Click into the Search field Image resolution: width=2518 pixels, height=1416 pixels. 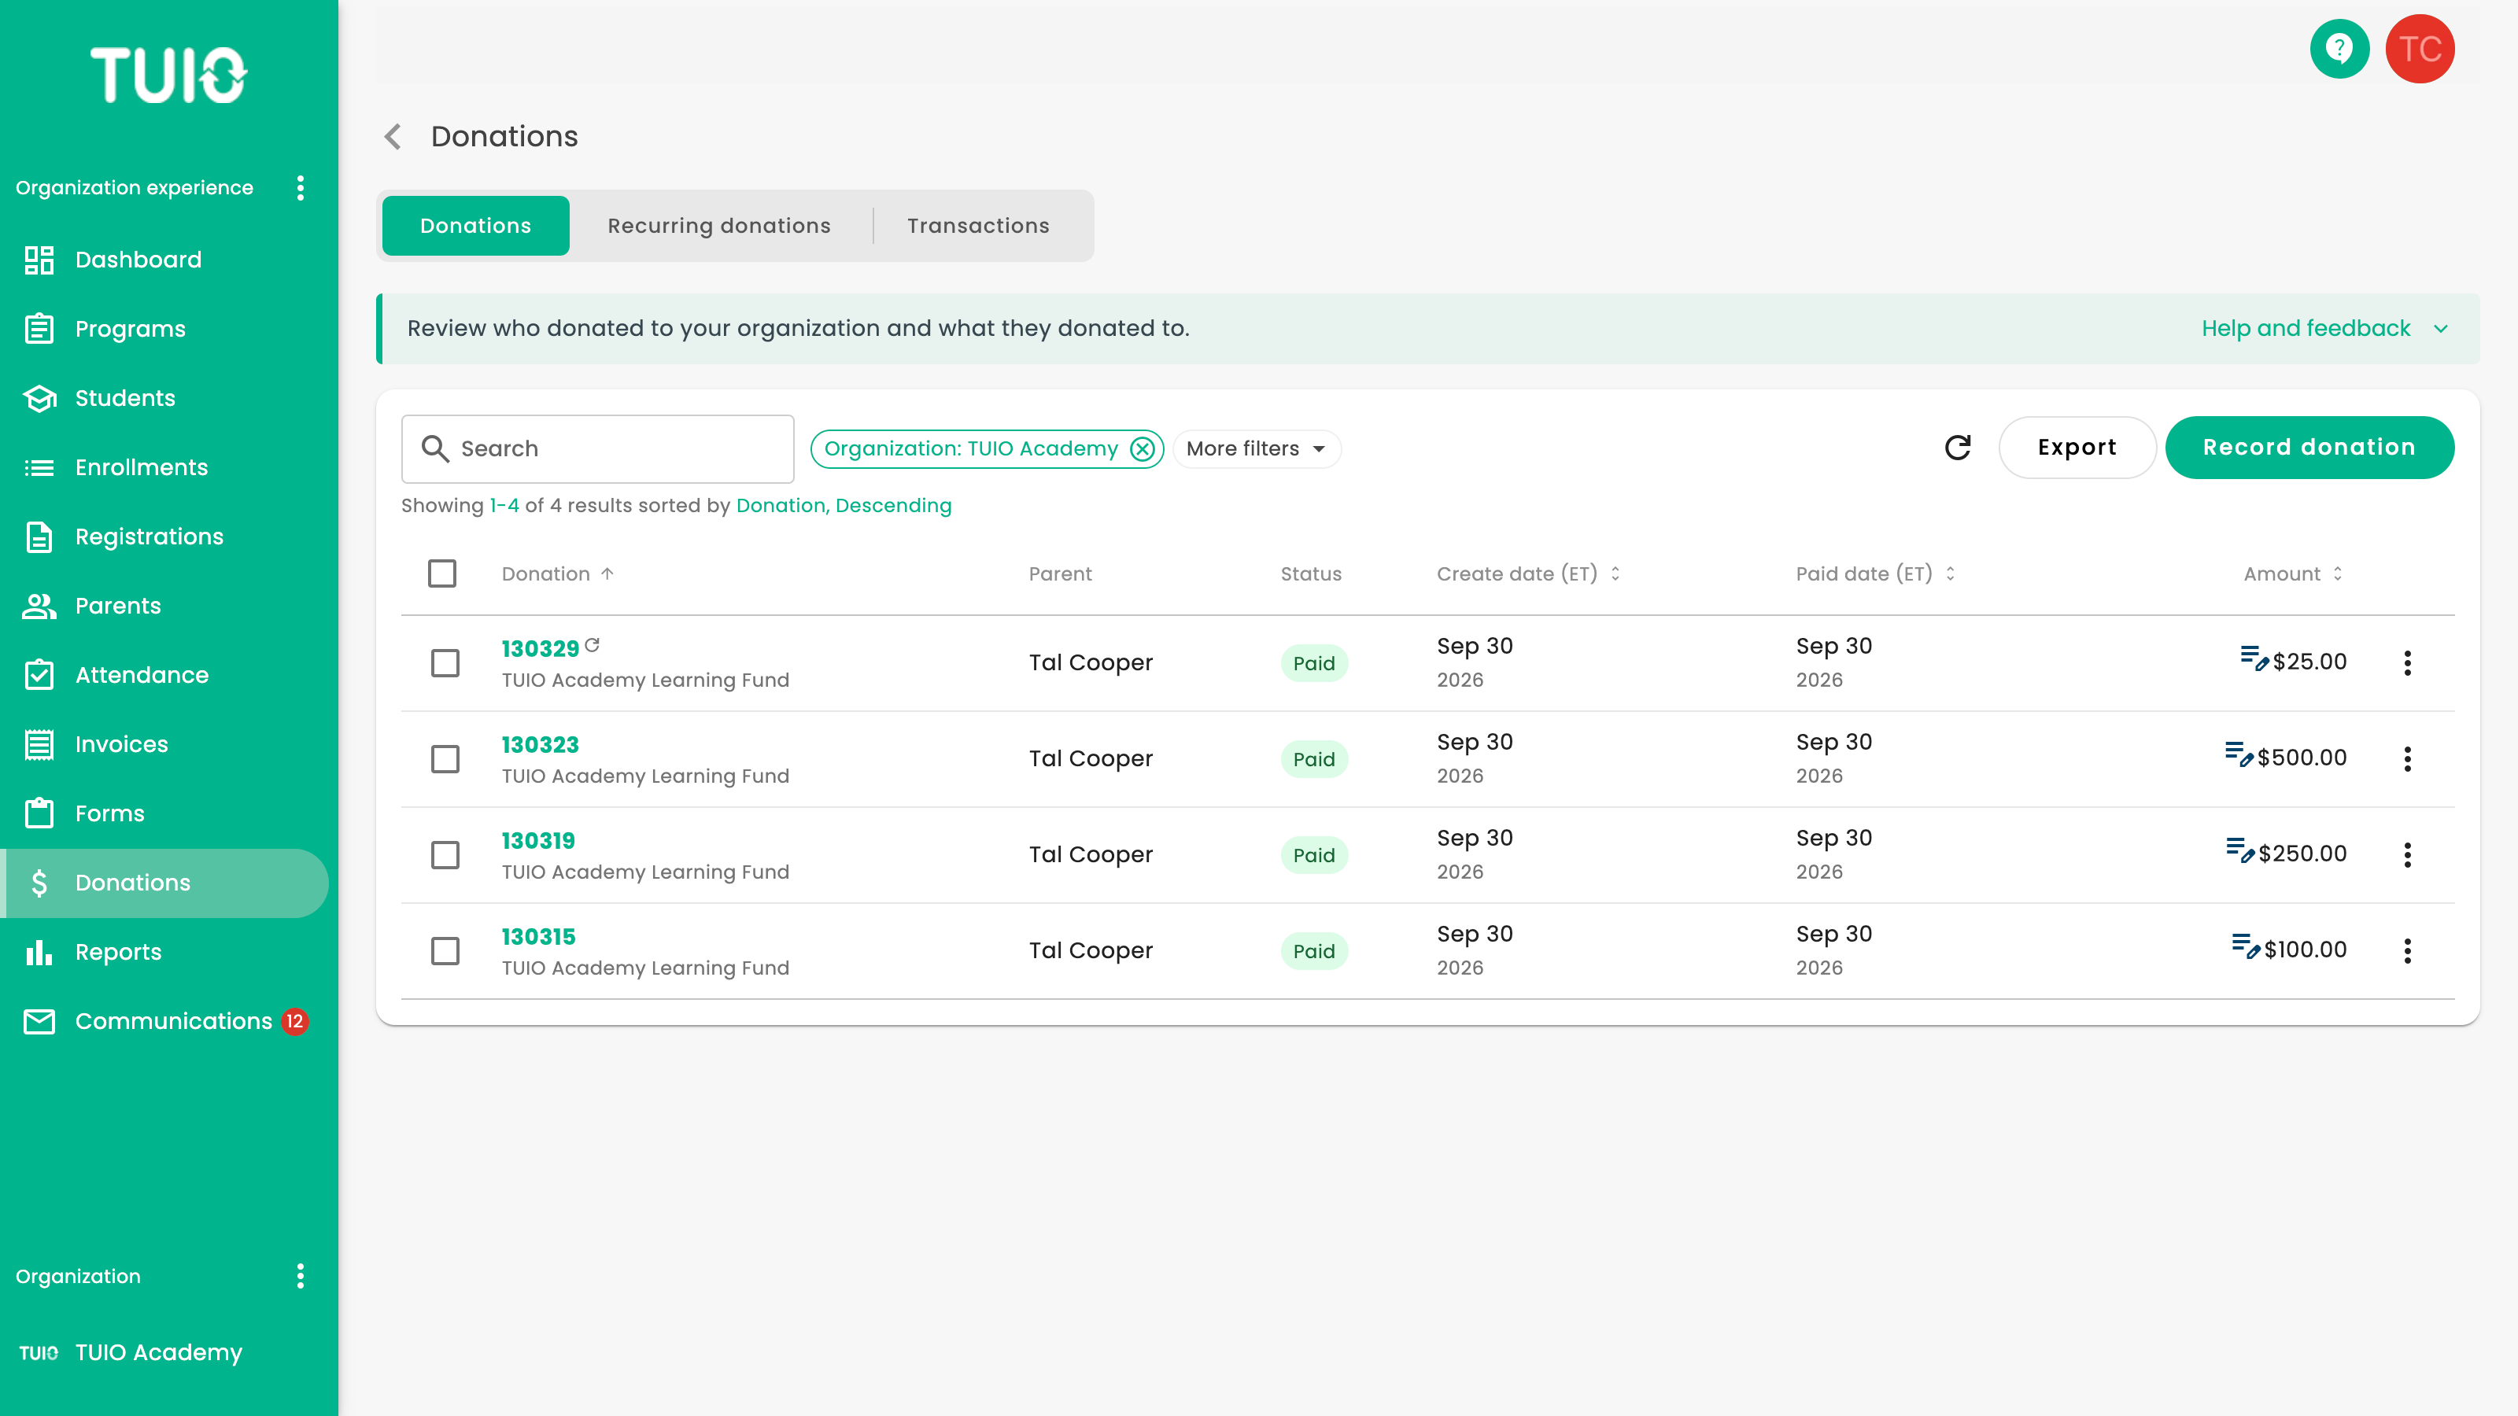pyautogui.click(x=597, y=448)
